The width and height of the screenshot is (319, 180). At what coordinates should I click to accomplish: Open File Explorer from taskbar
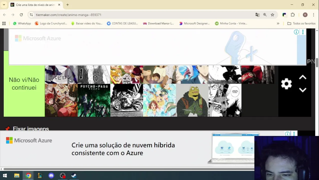(17, 175)
